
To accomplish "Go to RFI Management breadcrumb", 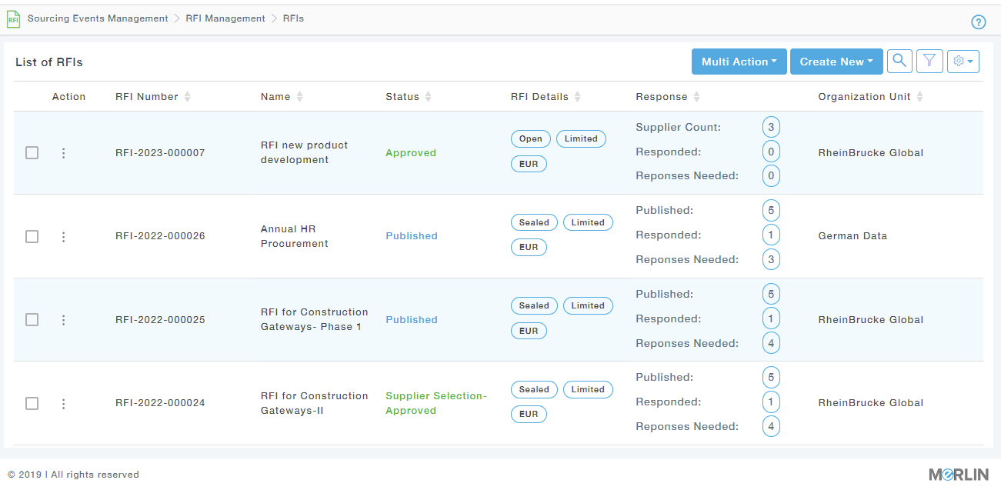I will click(x=225, y=18).
